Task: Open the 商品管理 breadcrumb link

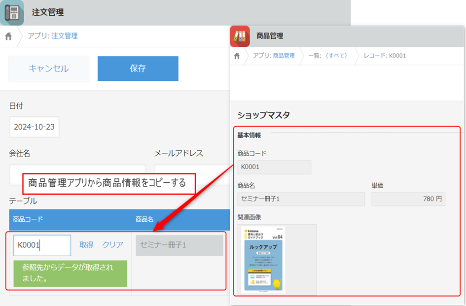Action: pyautogui.click(x=284, y=56)
